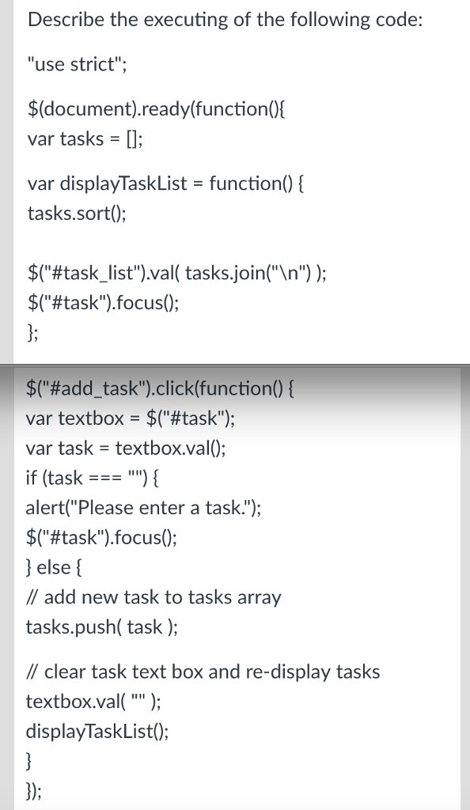Click the '// clear task text box' comment
470x810 pixels.
click(x=203, y=672)
